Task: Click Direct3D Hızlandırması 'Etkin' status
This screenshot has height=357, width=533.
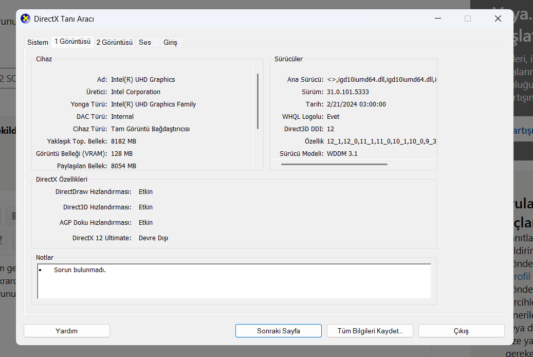Action: tap(145, 207)
